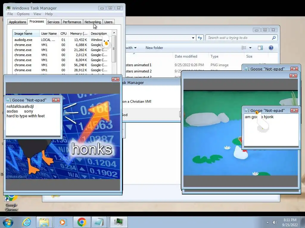Close the 'am goose hjonk' notepad
The image size is (305, 228).
294,110
